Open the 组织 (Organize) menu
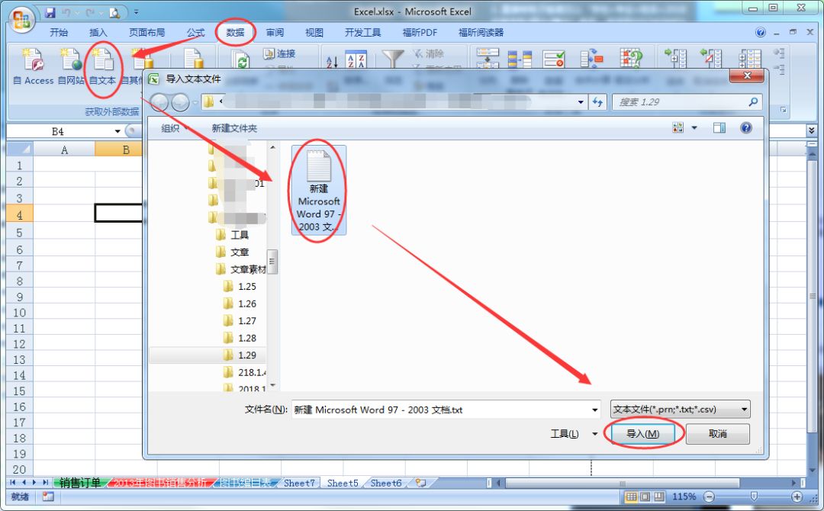824x511 pixels. tap(174, 128)
